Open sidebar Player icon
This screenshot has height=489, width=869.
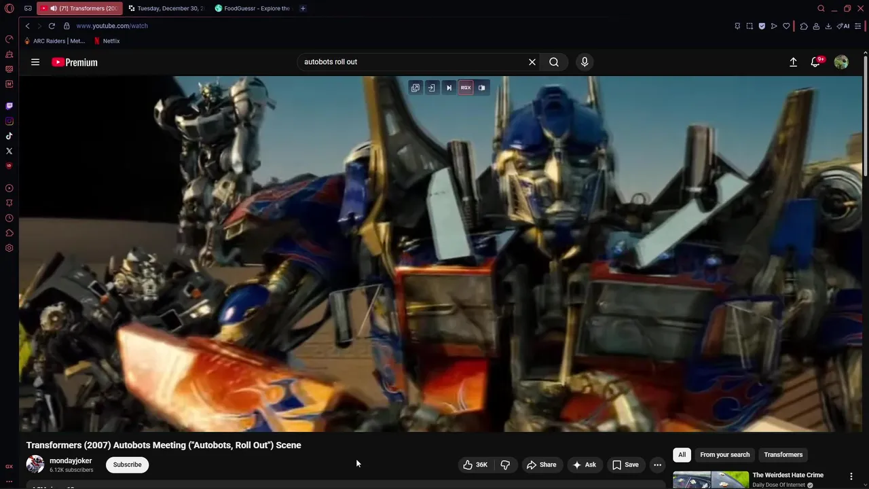click(x=10, y=188)
